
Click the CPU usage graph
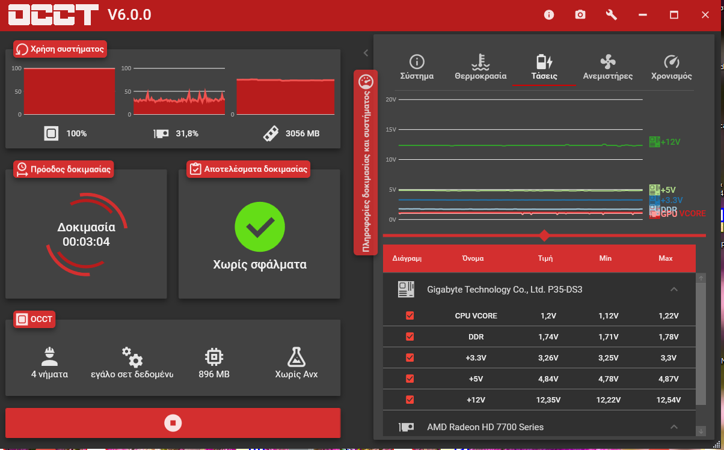click(69, 91)
